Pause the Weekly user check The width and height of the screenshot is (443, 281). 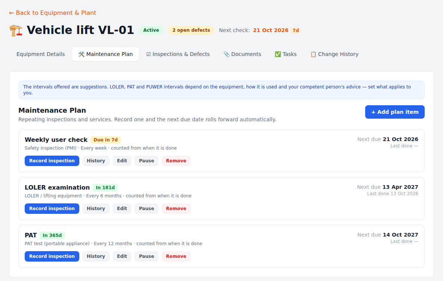click(146, 161)
